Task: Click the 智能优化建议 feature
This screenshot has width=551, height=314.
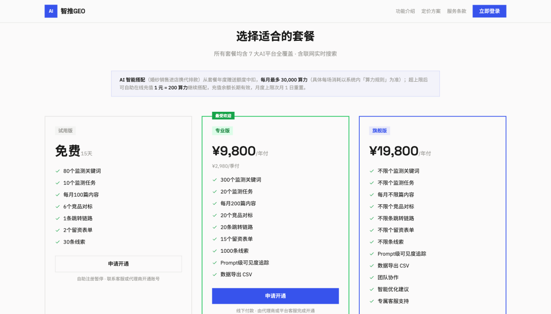Action: pyautogui.click(x=393, y=289)
